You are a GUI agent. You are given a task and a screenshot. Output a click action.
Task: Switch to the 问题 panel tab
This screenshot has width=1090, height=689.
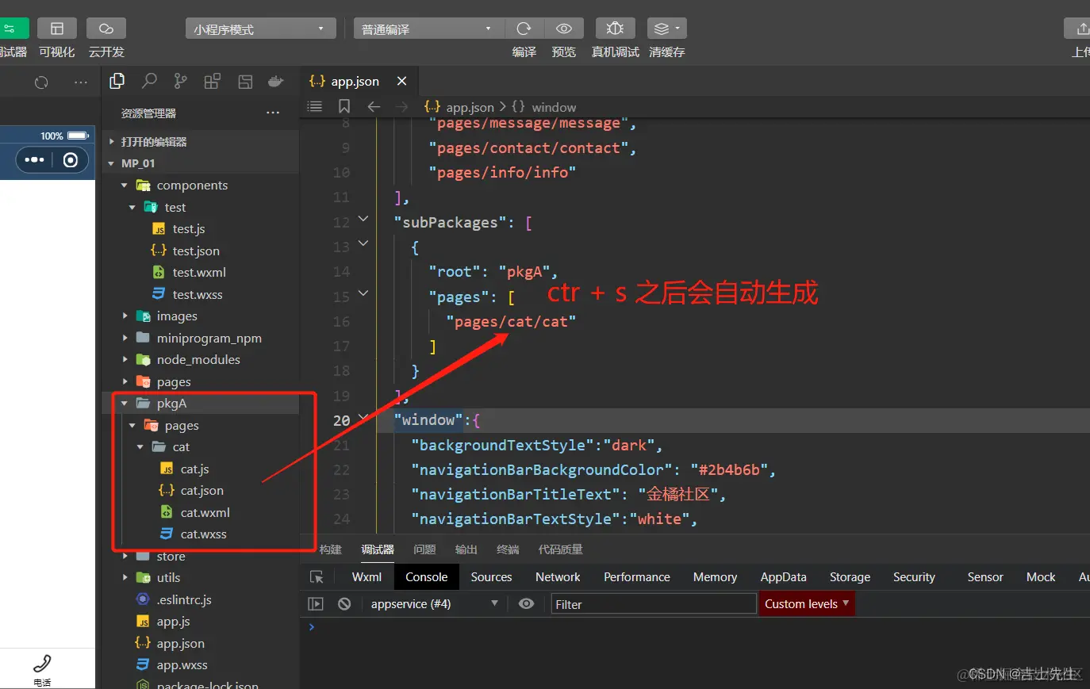[424, 549]
